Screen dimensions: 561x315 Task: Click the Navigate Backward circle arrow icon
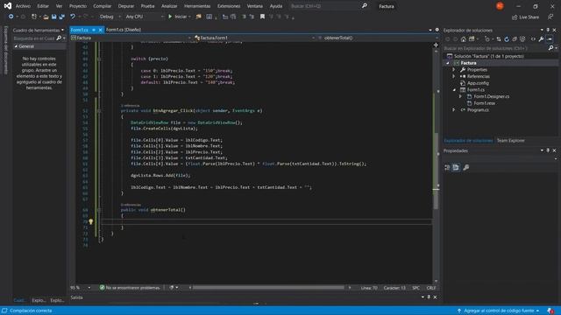tap(11, 17)
